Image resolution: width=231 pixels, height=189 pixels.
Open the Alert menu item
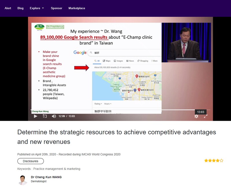8,8
